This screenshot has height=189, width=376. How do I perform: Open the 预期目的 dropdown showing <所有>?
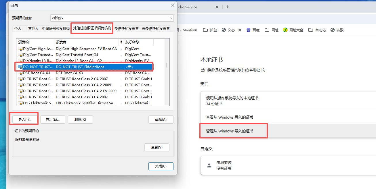pyautogui.click(x=112, y=18)
